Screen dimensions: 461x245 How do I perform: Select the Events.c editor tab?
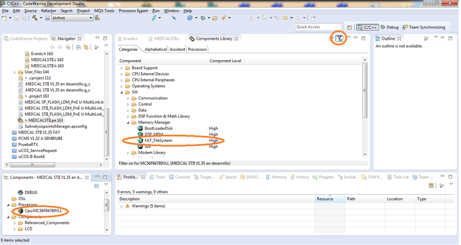[128, 38]
